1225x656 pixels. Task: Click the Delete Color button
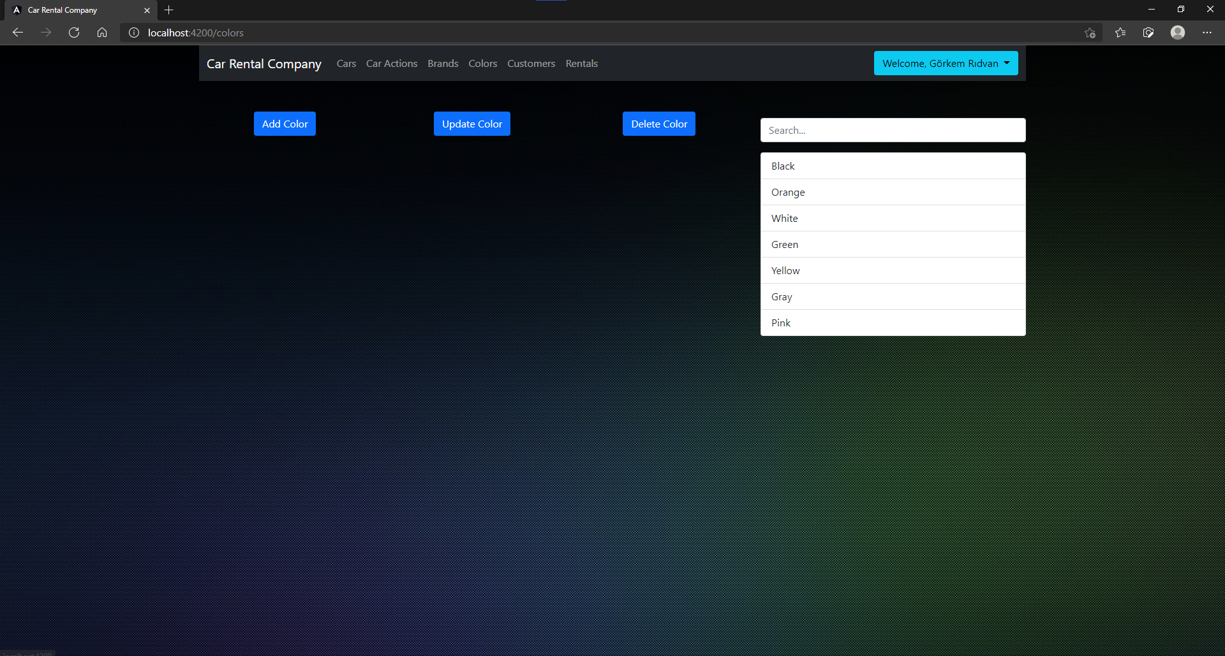[x=659, y=124]
